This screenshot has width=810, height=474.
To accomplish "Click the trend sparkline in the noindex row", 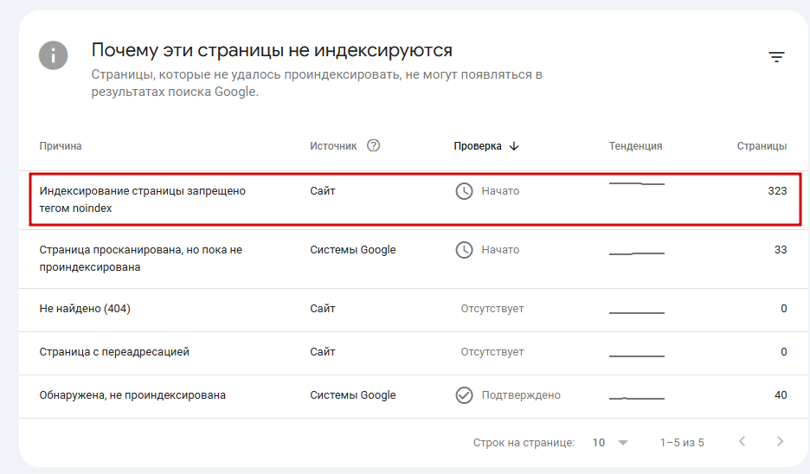I will (636, 184).
